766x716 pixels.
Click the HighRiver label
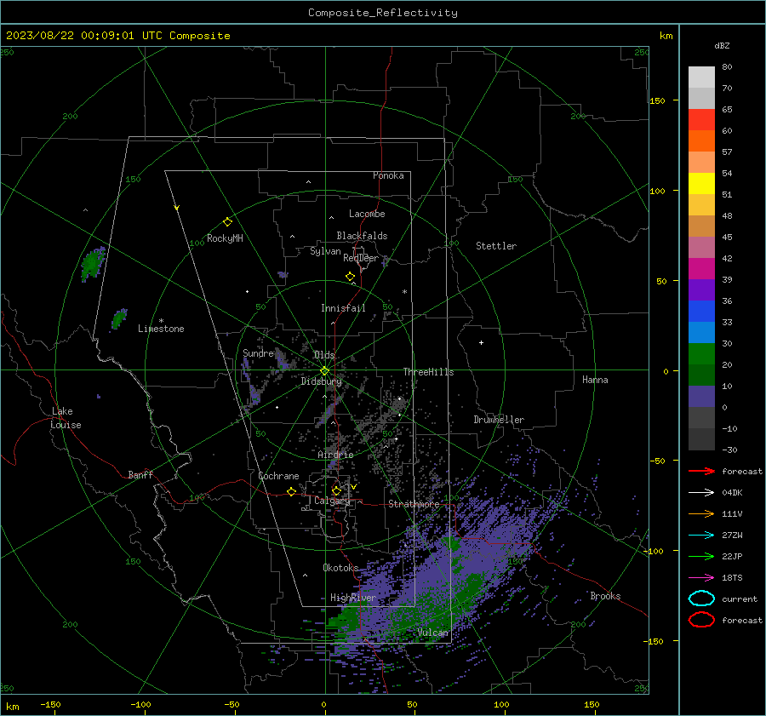(x=353, y=598)
